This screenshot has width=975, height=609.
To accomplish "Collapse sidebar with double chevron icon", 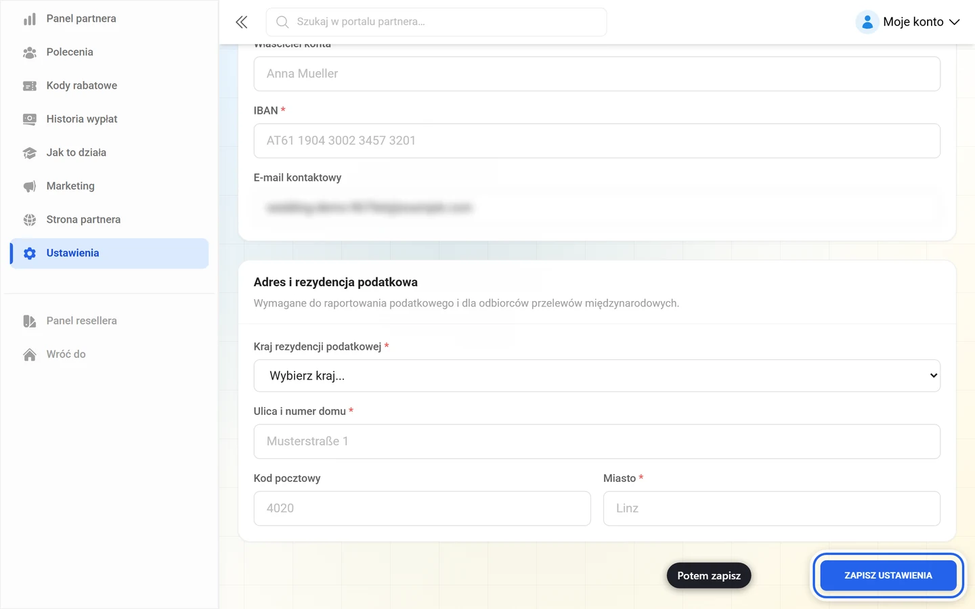I will click(x=242, y=22).
